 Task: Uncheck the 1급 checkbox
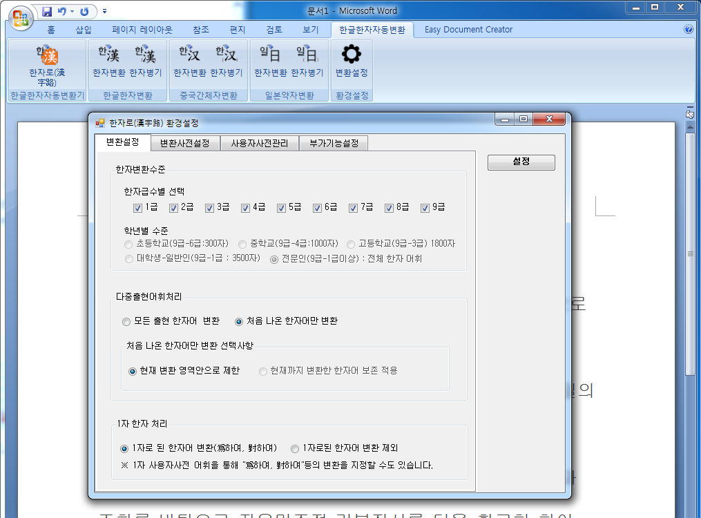[x=137, y=208]
